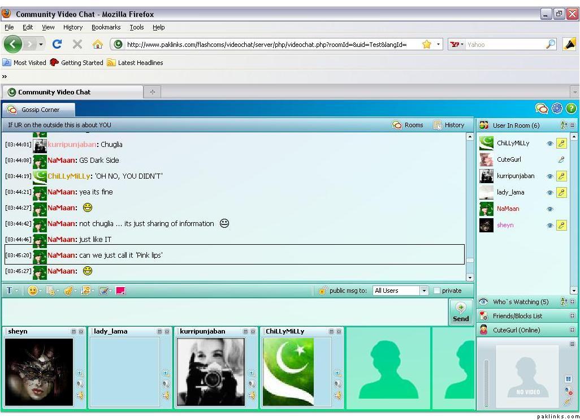Screen dimensions: 580x420
Task: Expand the Friends/Blocks List panel
Action: (572, 316)
